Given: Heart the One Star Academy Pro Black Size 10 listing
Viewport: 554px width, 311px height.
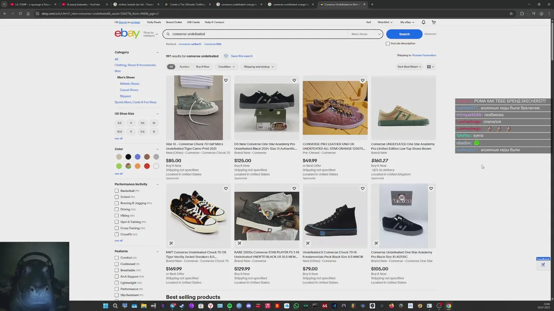Looking at the screenshot, I should point(431,188).
